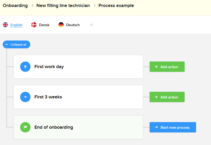
Task: Add a new language with the plus icon
Action: pos(91,25)
